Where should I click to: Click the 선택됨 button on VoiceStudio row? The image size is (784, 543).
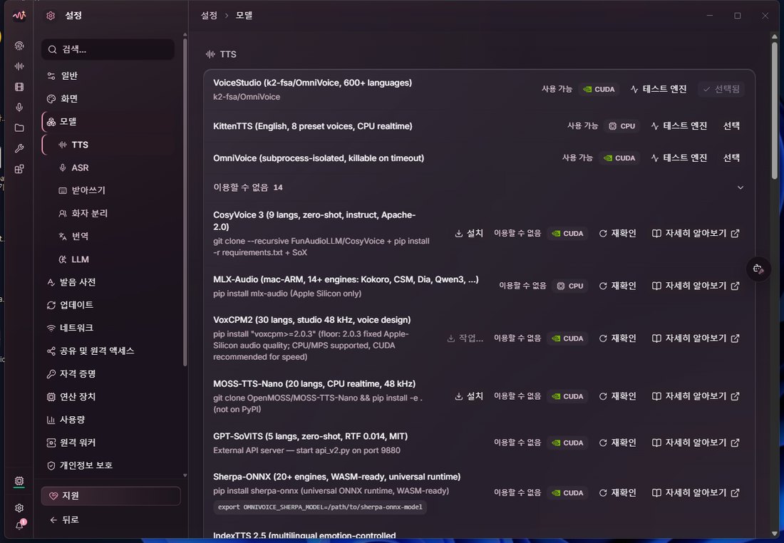[721, 89]
